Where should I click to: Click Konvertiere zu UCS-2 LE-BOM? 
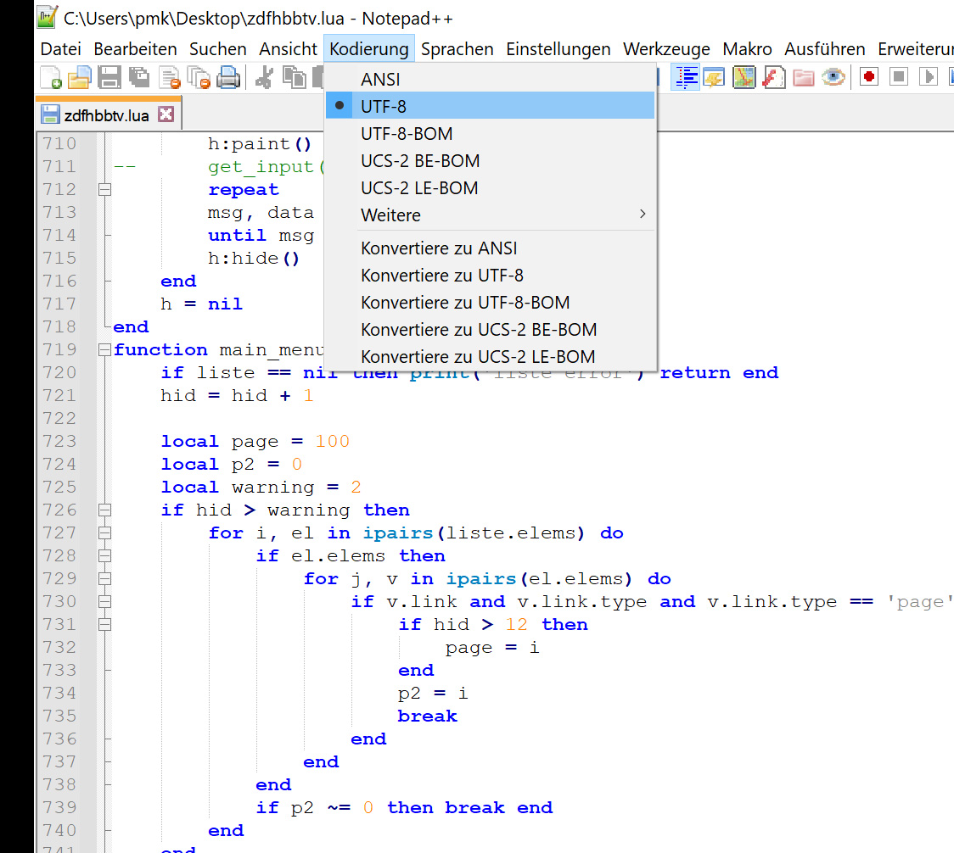(478, 357)
